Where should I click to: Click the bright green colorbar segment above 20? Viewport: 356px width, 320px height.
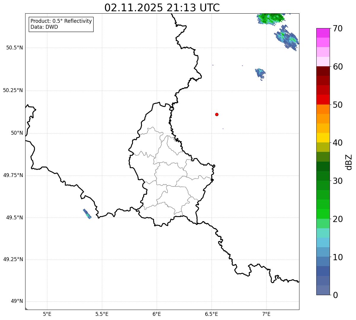pyautogui.click(x=323, y=214)
